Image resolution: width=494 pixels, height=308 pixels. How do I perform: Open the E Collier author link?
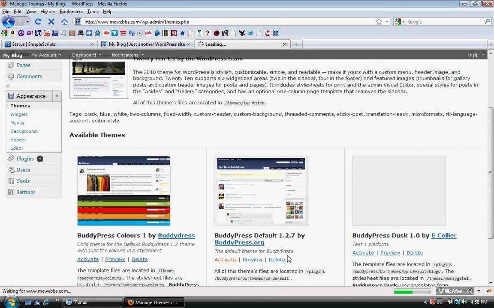(x=444, y=235)
